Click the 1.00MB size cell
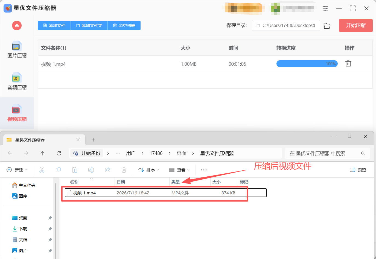The height and width of the screenshot is (259, 376). pos(189,64)
